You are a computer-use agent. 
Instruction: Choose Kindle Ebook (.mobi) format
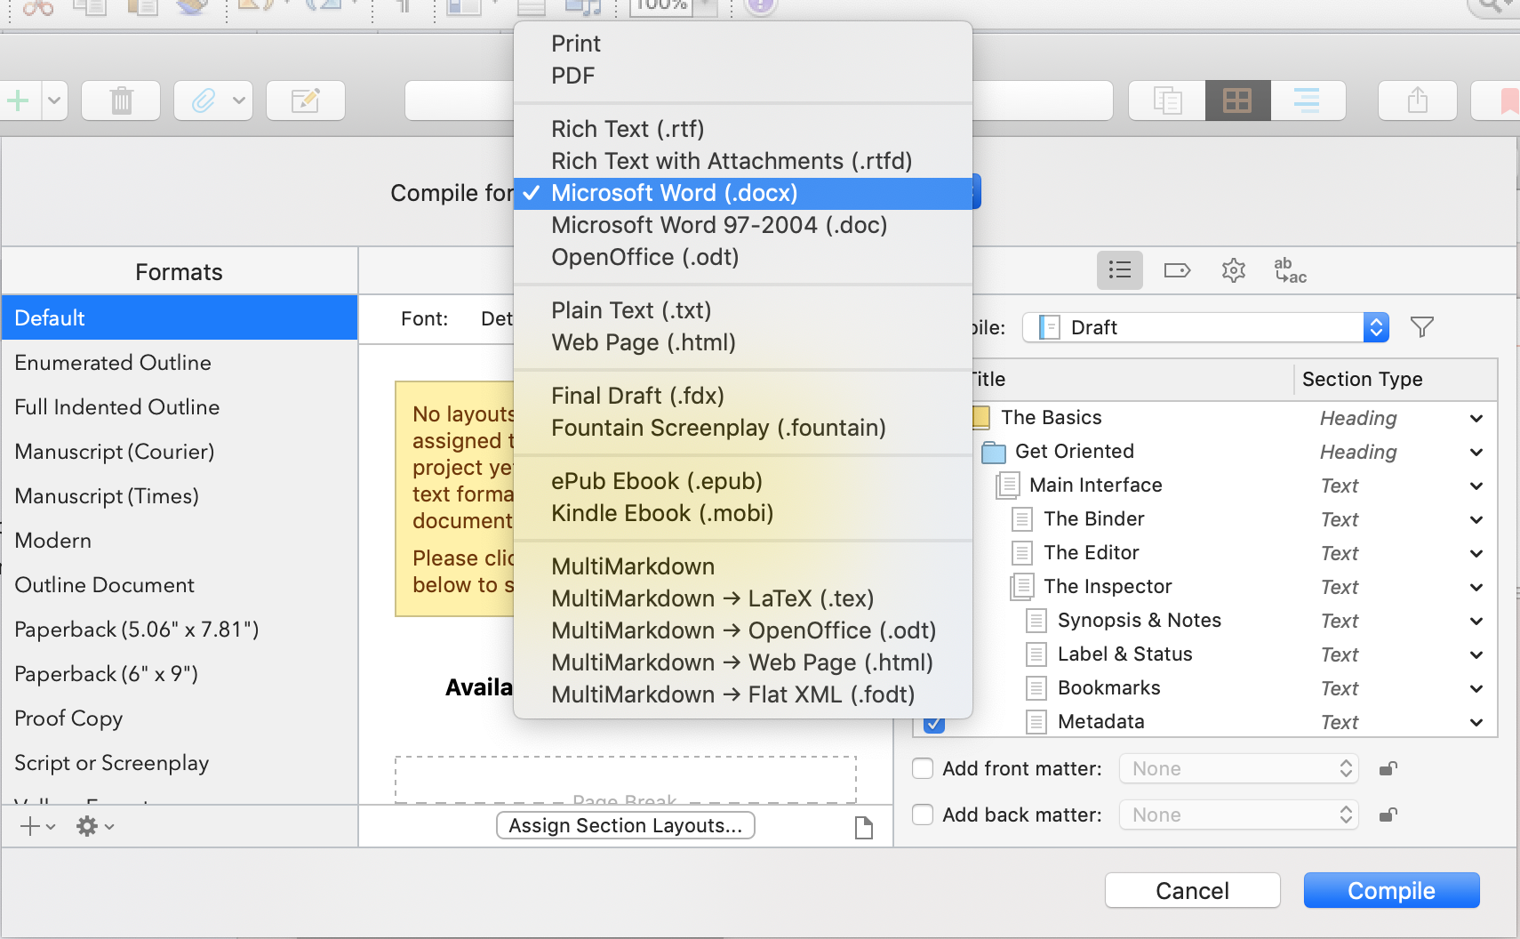pyautogui.click(x=743, y=513)
